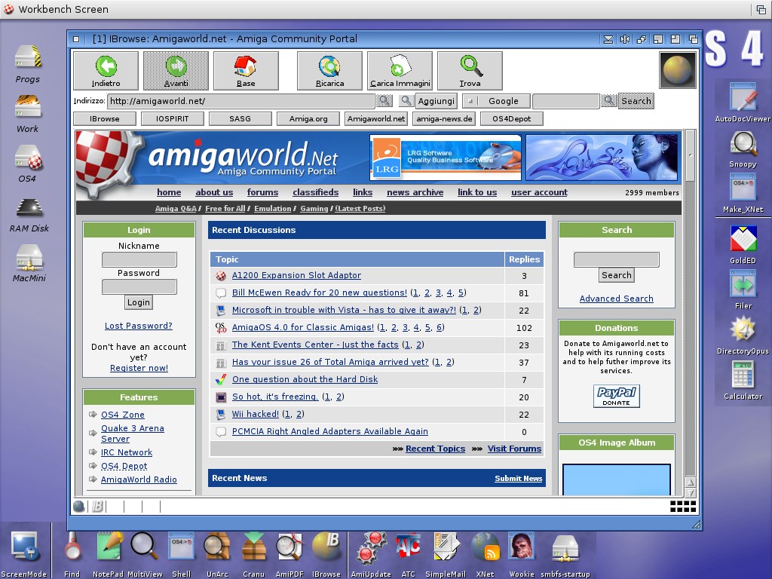Open the Emulation forum shortcut link
This screenshot has width=772, height=579.
point(273,209)
